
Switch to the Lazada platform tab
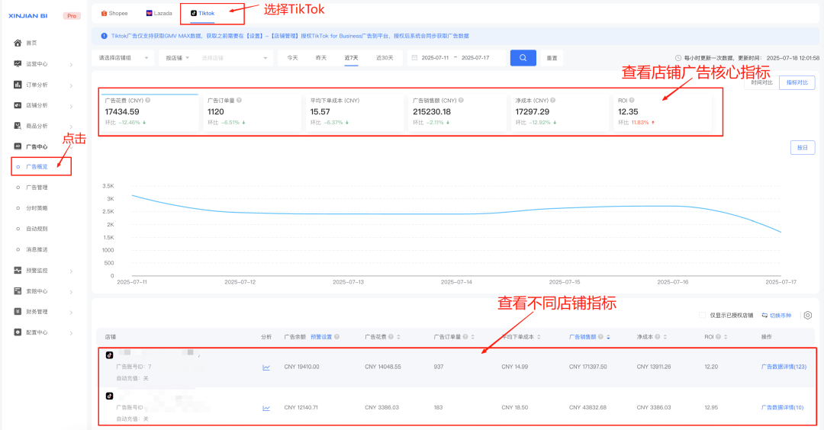click(159, 13)
